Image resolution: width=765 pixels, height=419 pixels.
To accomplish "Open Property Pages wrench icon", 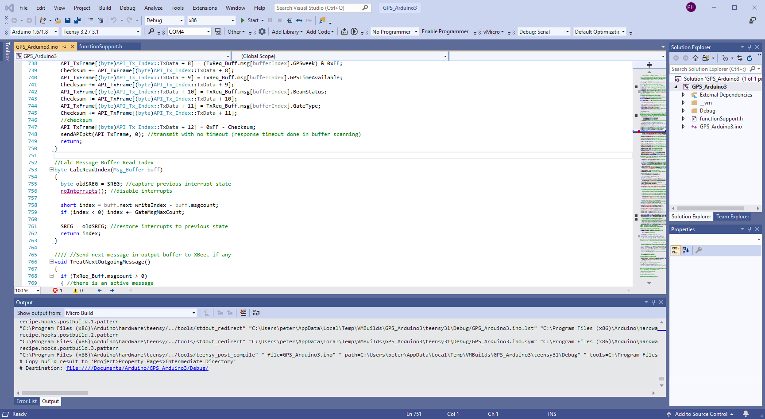I will 699,250.
